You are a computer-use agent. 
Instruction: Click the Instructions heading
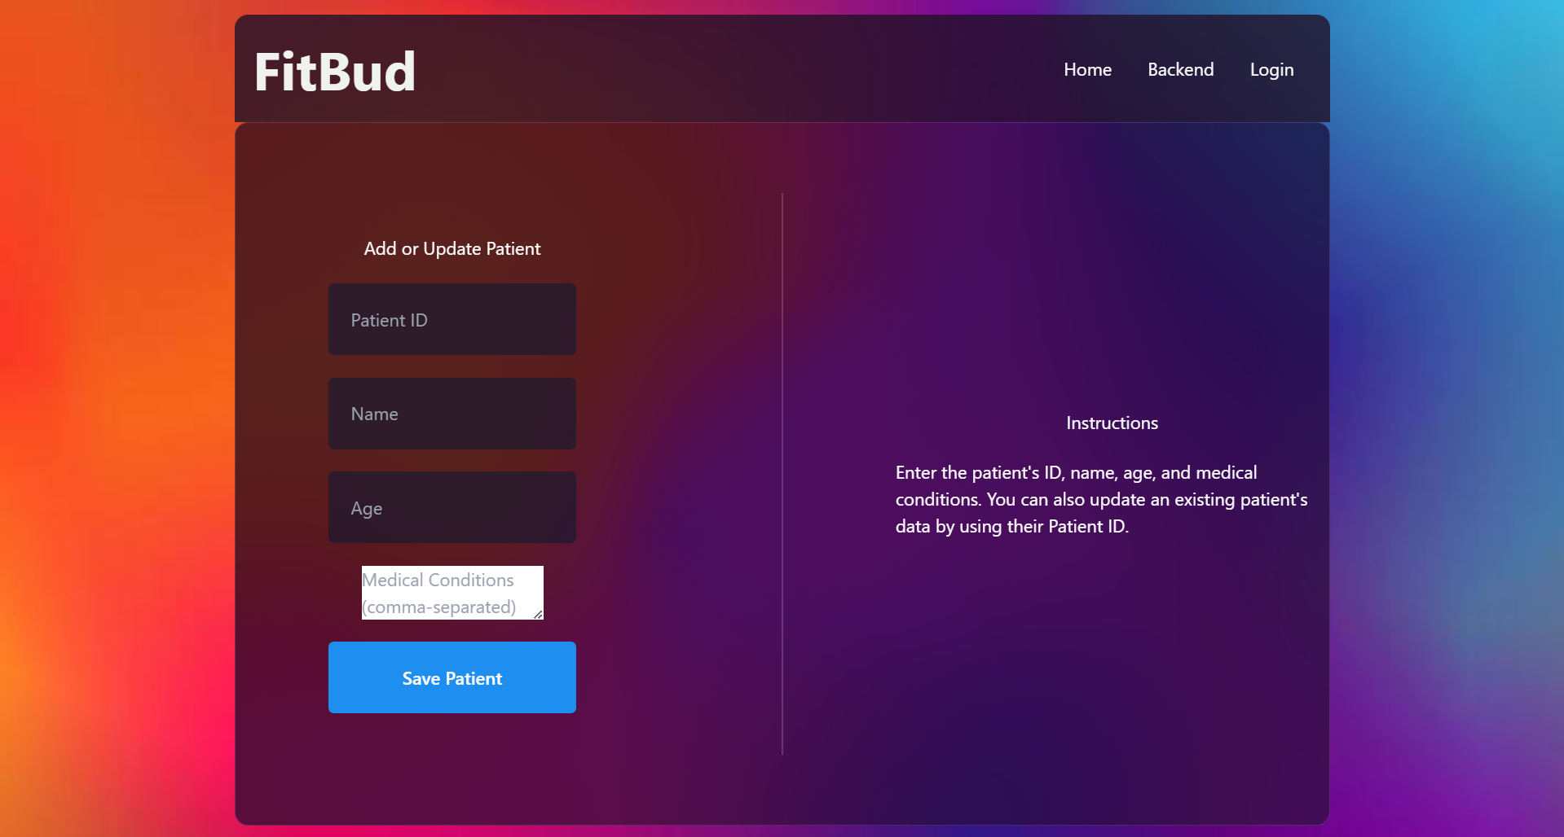1112,423
